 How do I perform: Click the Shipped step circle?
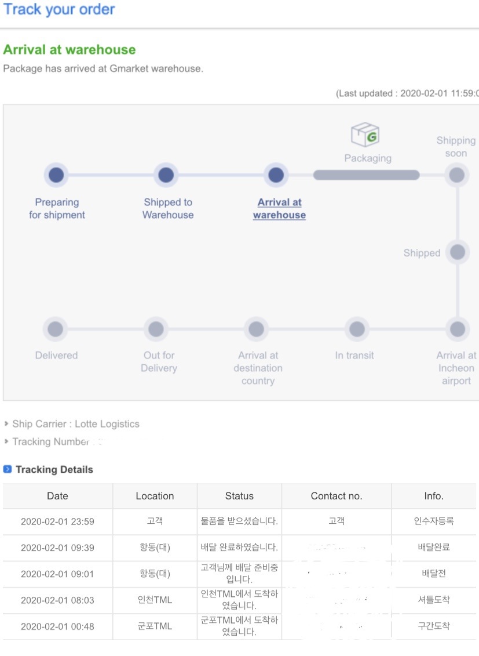pos(458,252)
